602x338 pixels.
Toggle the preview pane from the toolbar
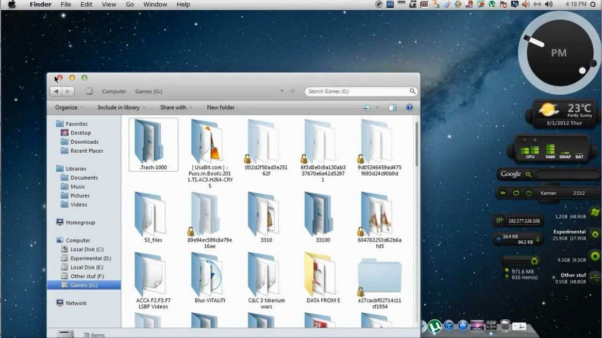(x=392, y=107)
